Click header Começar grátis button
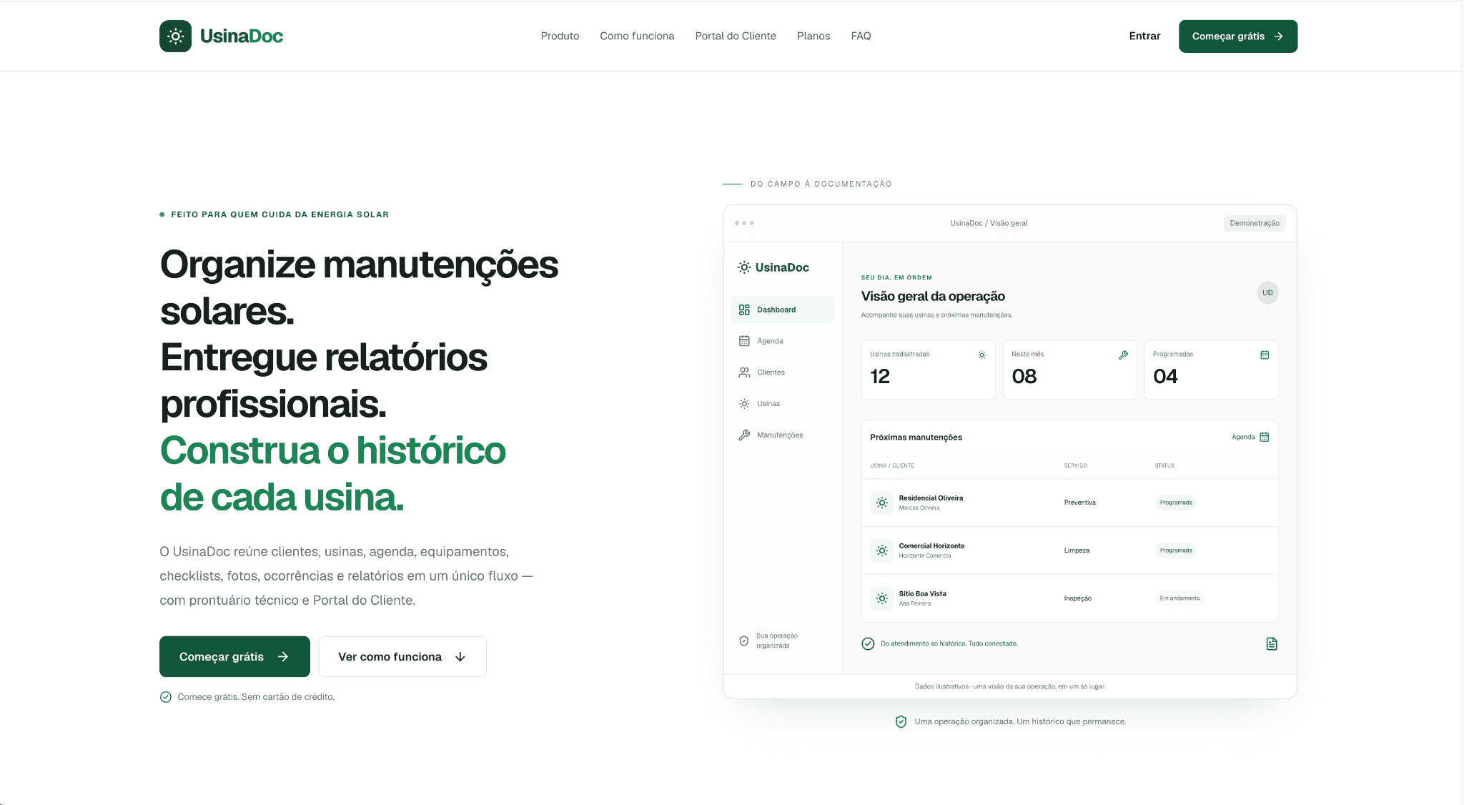The image size is (1464, 805). point(1238,36)
